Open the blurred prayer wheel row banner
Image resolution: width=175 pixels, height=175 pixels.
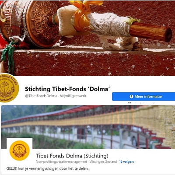click(88, 127)
